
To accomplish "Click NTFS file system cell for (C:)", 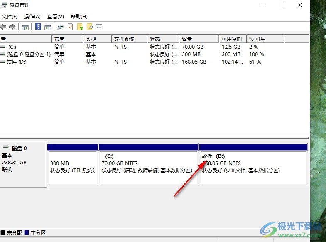I will pyautogui.click(x=120, y=47).
